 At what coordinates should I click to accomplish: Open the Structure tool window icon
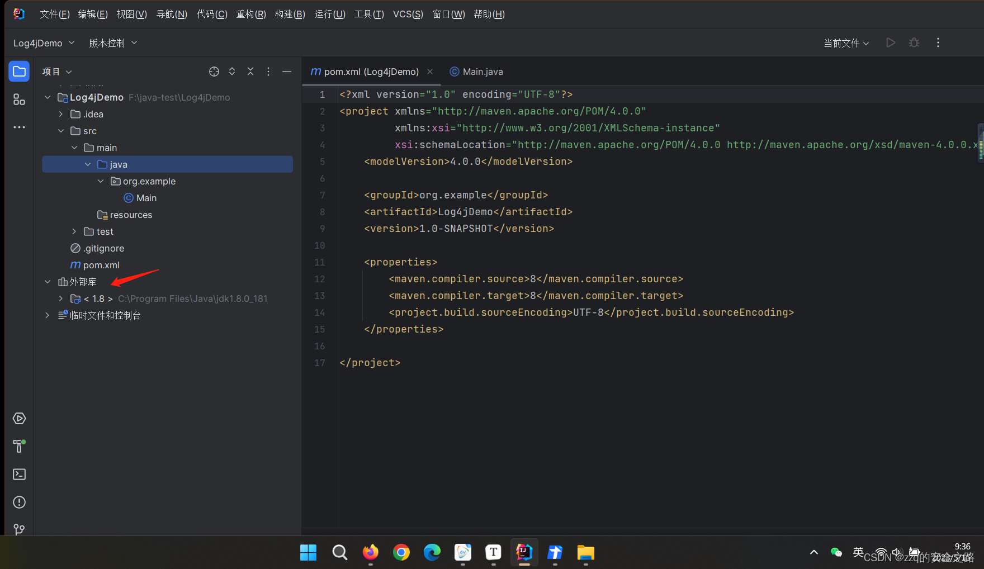tap(19, 99)
